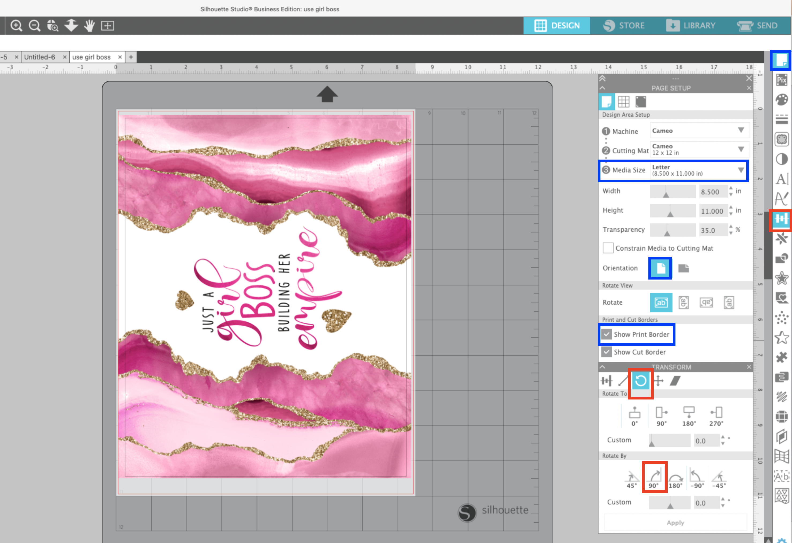Image resolution: width=792 pixels, height=543 pixels.
Task: Select the upside-down Rotate View option
Action: 706,302
